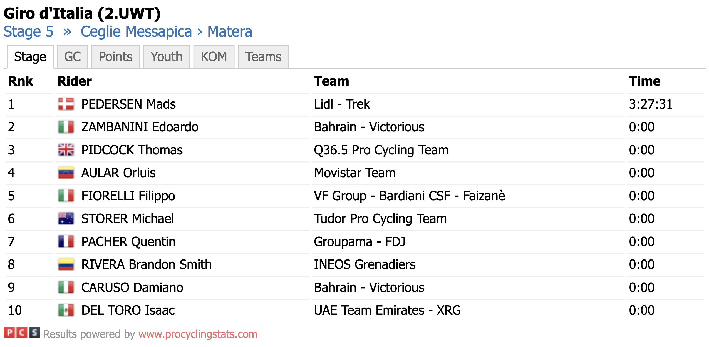
Task: Click the Australian flag next to STORER Michael
Action: [x=66, y=219]
